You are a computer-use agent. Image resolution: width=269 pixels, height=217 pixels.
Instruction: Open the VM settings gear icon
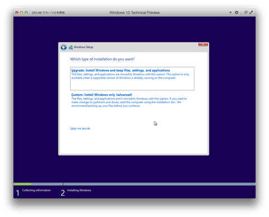click(x=236, y=12)
